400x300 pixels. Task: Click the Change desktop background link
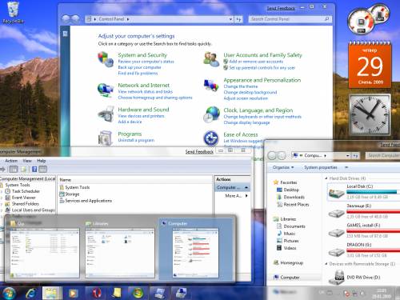coord(250,92)
